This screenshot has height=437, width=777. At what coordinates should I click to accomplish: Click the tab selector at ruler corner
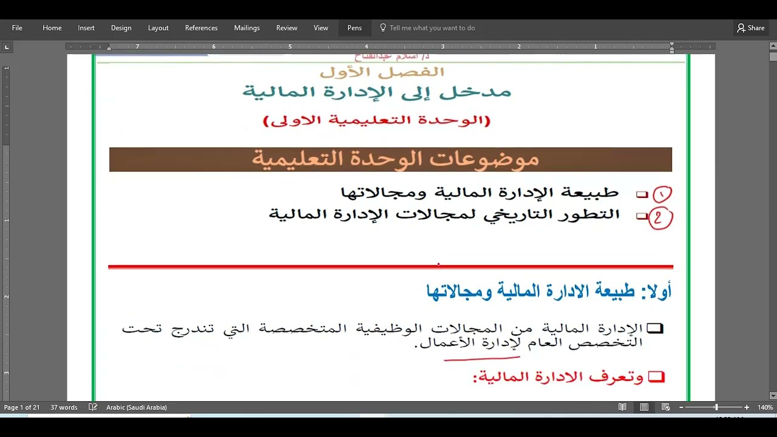[x=7, y=47]
